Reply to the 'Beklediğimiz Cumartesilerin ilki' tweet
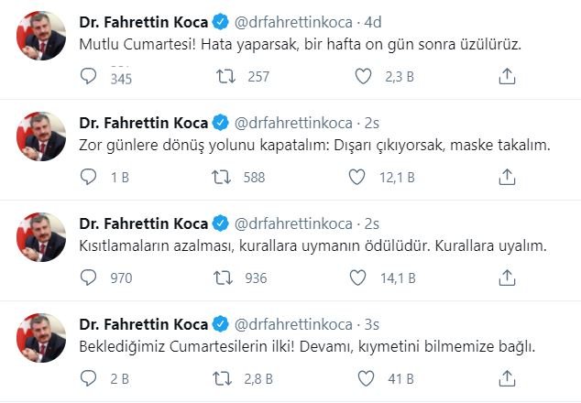 point(89,377)
